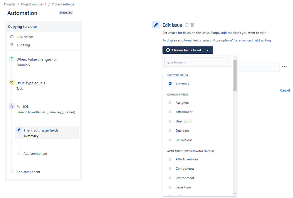The image size is (293, 198).
Task: Open Rule details in the sidebar
Action: pos(25,37)
